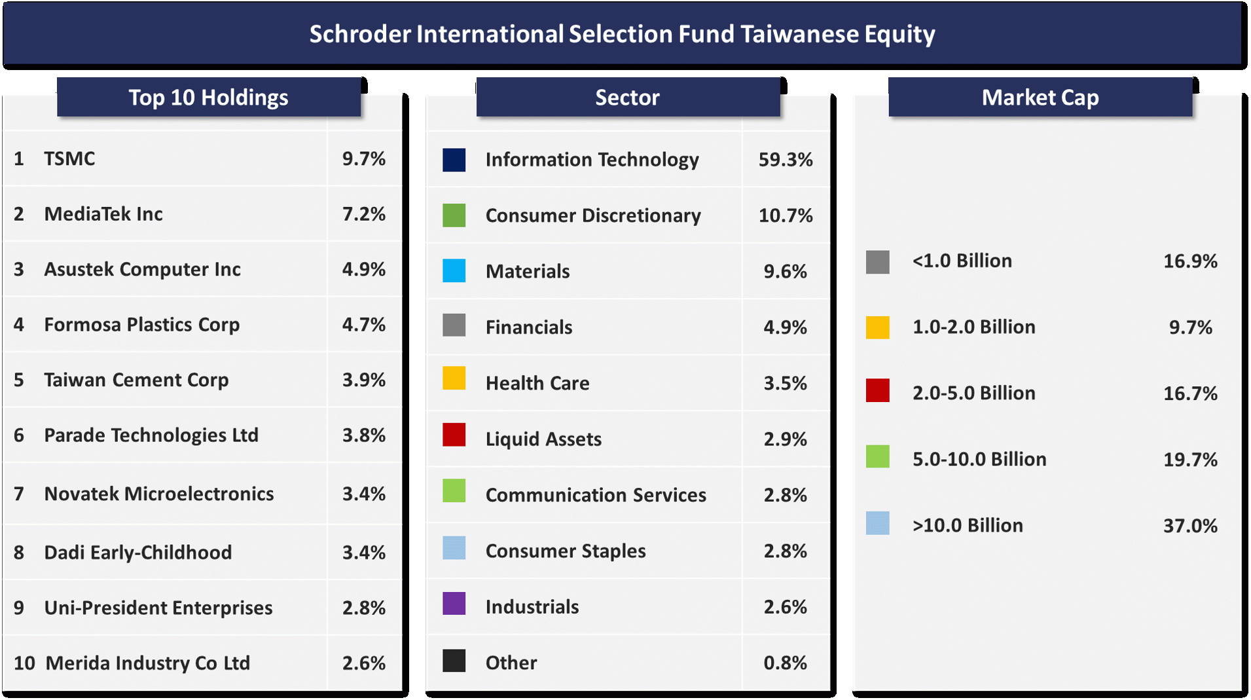1251x700 pixels.
Task: Click the Schroder fund title banner
Action: (622, 34)
